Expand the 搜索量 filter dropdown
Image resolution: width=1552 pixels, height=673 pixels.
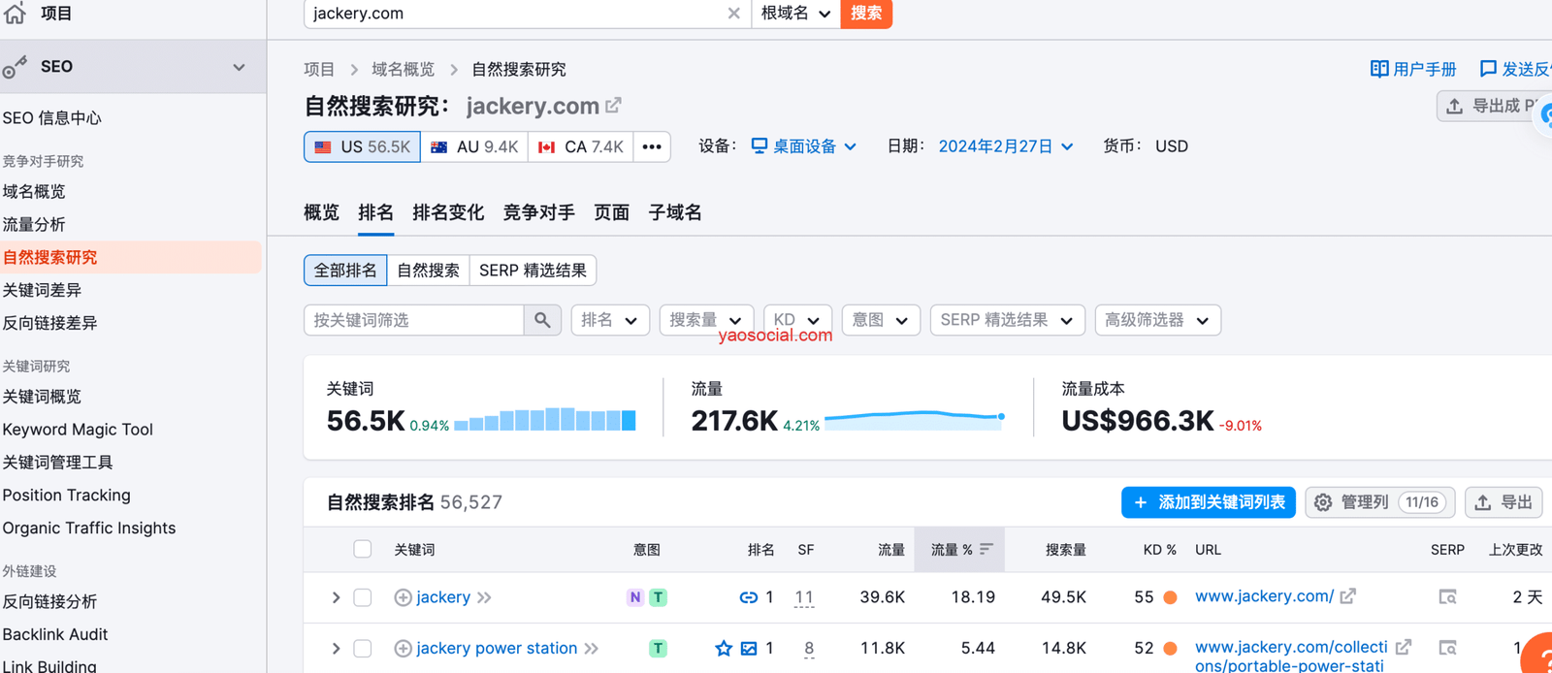click(705, 320)
